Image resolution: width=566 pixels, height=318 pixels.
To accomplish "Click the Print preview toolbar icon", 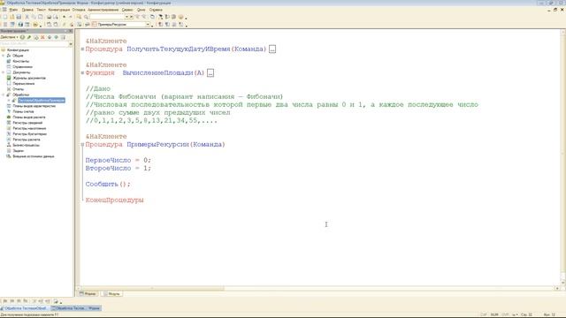I will [56, 17].
